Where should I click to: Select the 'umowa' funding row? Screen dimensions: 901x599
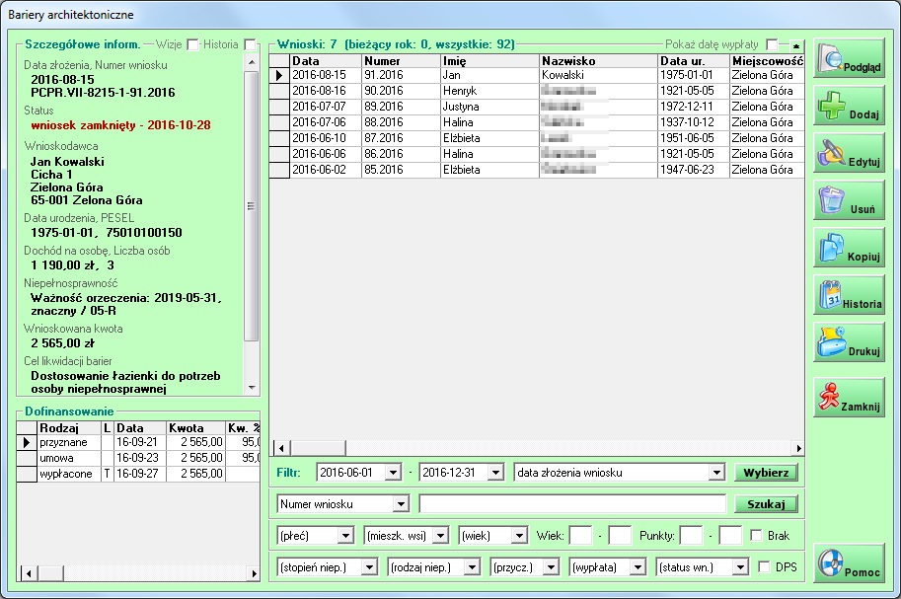coord(138,458)
